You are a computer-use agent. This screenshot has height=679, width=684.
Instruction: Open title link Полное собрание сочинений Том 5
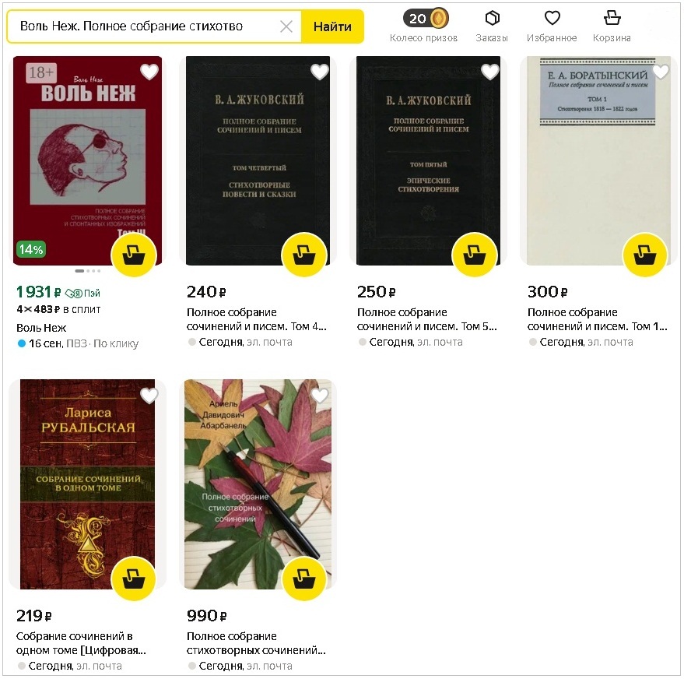[x=426, y=319]
